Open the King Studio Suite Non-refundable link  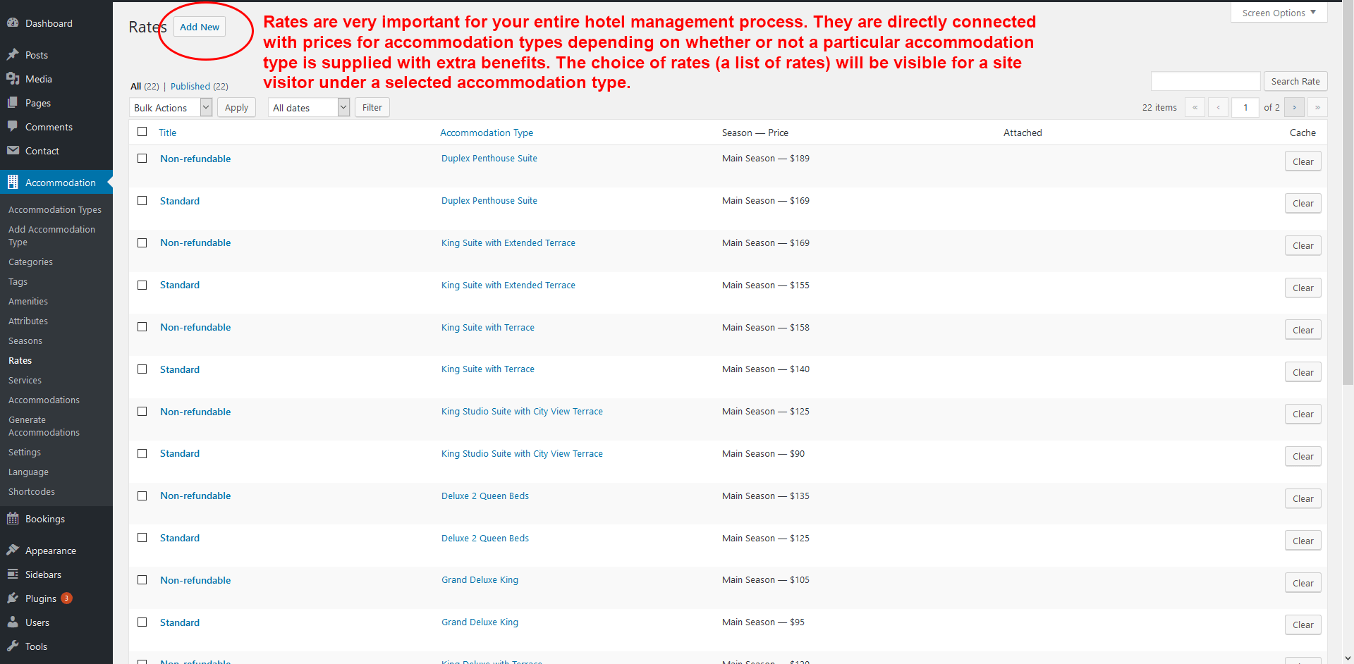[x=195, y=412]
